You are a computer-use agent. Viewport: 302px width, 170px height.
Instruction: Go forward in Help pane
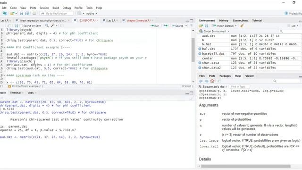click(x=207, y=81)
